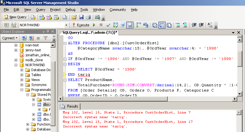This screenshot has width=245, height=132.
Task: Click Uncomment Selected Lines icon
Action: point(185,25)
